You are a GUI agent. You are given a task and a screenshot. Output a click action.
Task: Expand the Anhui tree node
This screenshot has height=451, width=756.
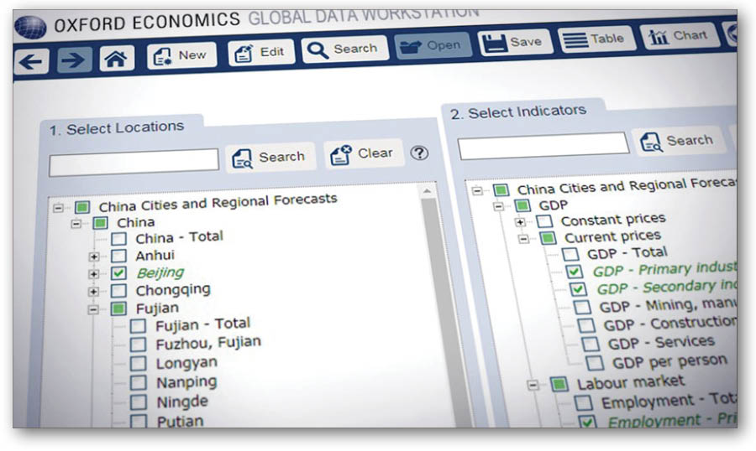(94, 257)
